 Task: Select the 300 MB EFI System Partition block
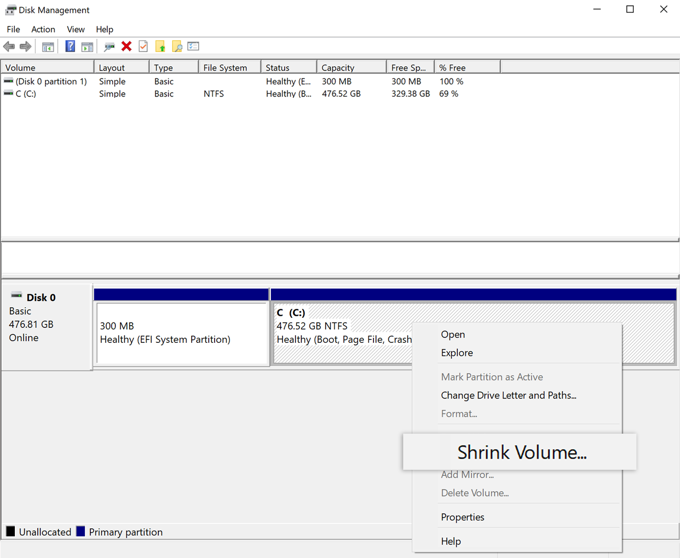[182, 333]
